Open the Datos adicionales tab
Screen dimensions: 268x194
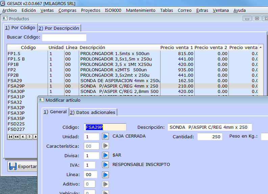[x=93, y=112]
